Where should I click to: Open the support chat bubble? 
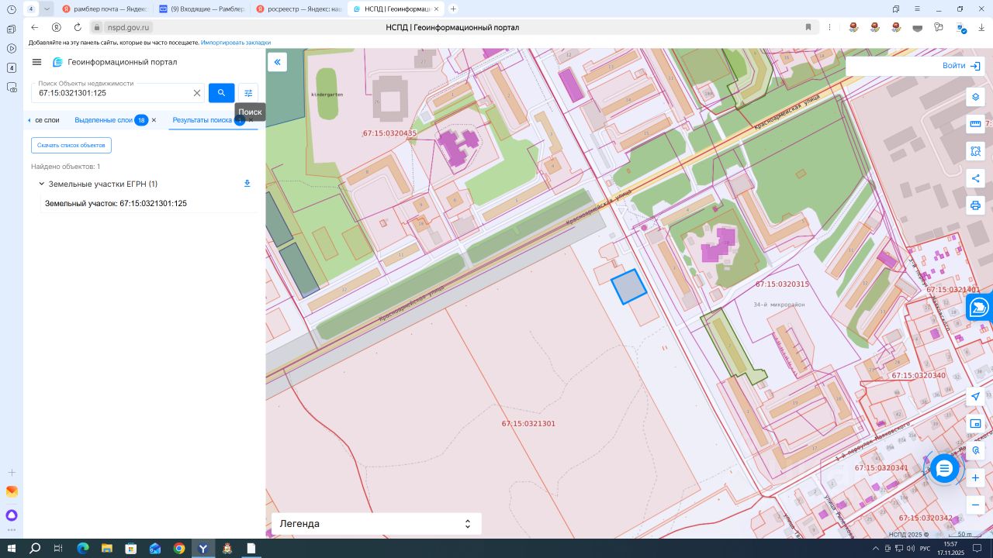tap(943, 469)
